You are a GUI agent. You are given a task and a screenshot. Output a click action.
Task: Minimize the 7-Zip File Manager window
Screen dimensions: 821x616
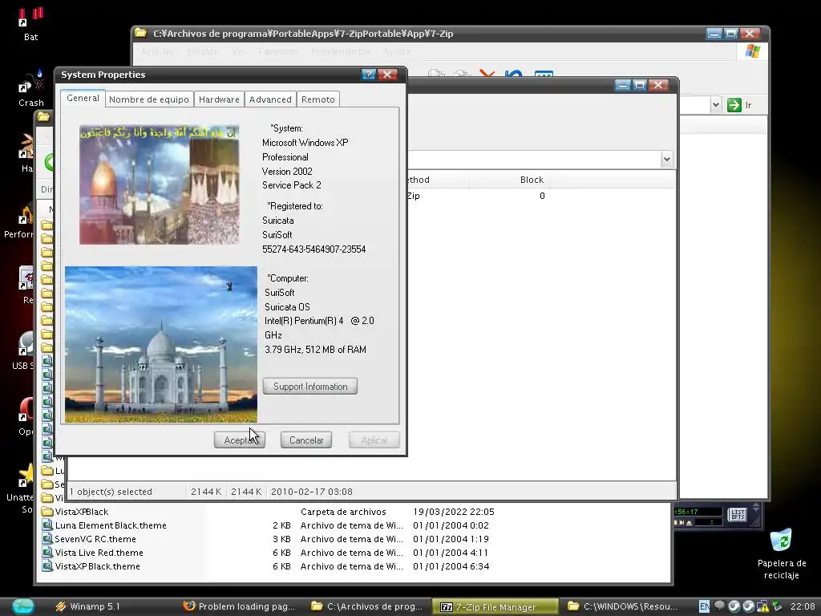(x=622, y=85)
